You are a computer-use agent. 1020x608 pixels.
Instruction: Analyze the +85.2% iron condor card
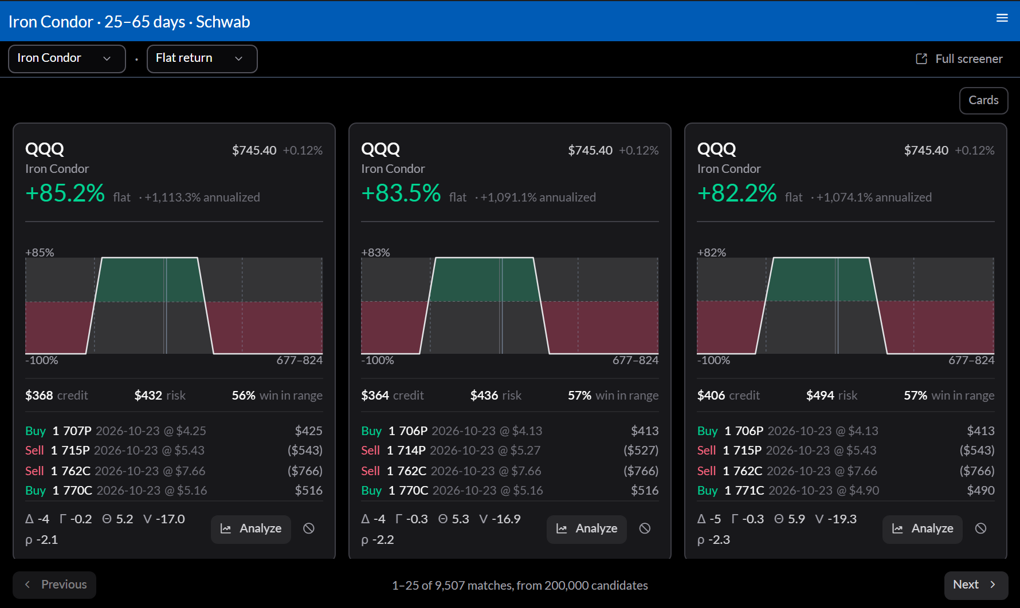coord(251,529)
